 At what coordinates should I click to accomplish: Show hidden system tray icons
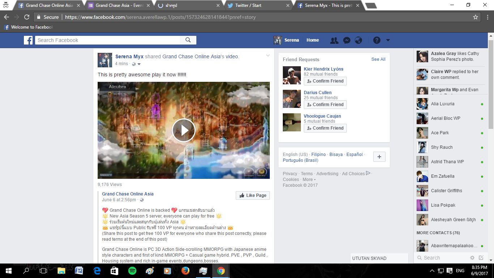[x=432, y=271]
